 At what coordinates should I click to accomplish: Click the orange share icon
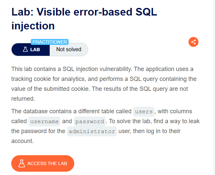point(193,42)
